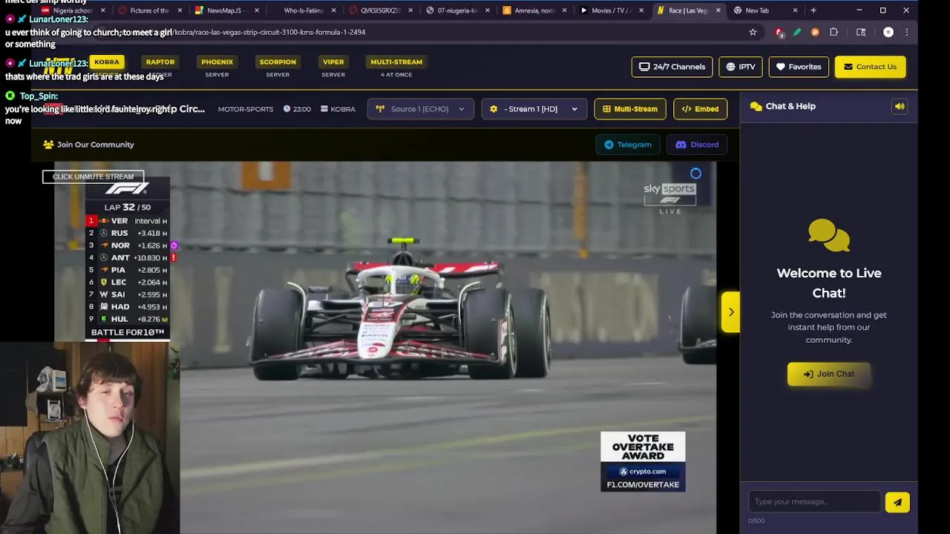Click the heart icon in Favorites
Image resolution: width=950 pixels, height=534 pixels.
tap(780, 67)
